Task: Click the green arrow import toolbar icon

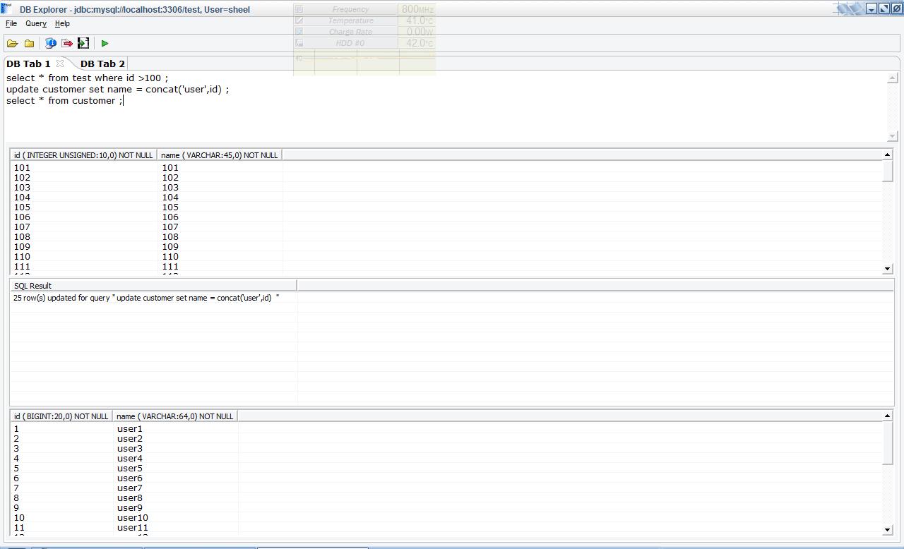Action: pos(83,44)
